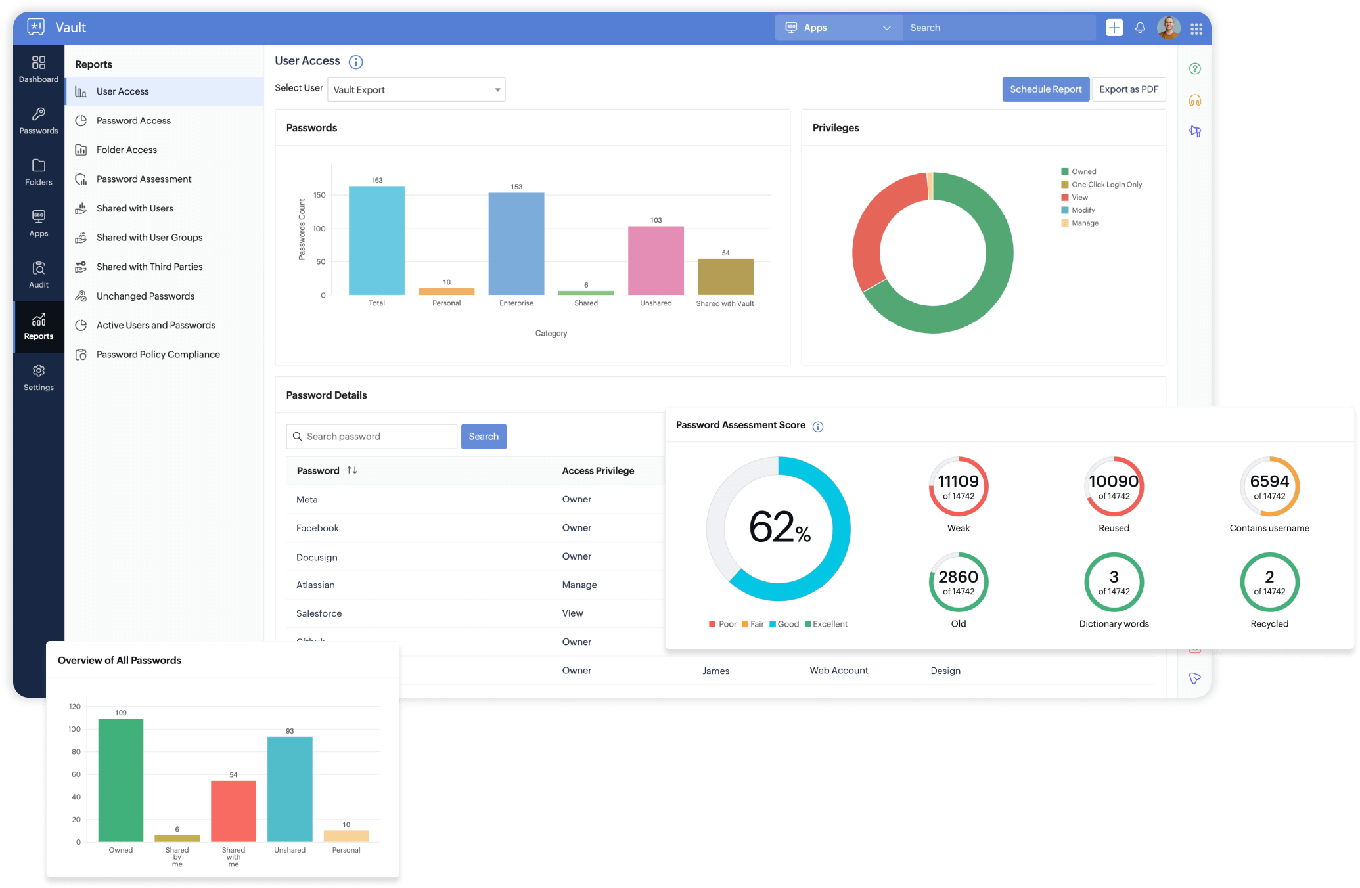Click the plus add button icon
Screen dimensions: 1360x888
[1114, 28]
